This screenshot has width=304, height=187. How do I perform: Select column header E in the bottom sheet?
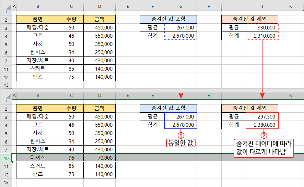[128, 96]
